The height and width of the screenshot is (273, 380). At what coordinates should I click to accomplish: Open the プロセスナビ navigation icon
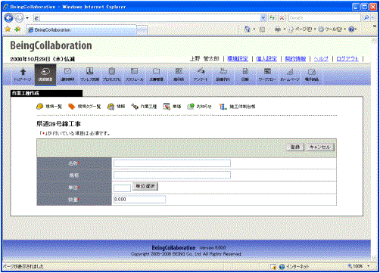tap(112, 75)
